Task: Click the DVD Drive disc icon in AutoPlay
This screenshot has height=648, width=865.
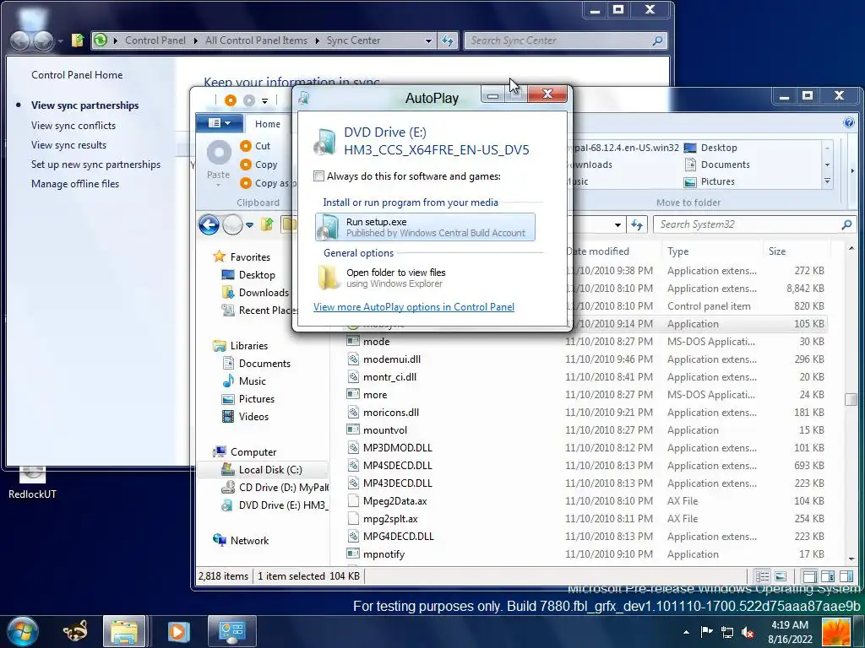Action: (x=324, y=141)
